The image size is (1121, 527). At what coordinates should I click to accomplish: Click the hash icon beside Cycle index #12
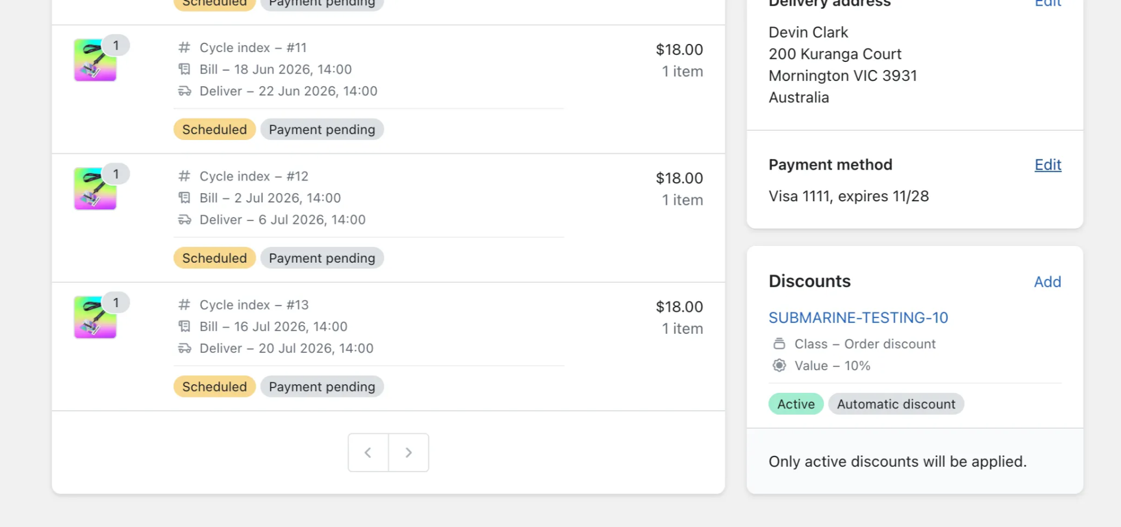[x=184, y=176]
